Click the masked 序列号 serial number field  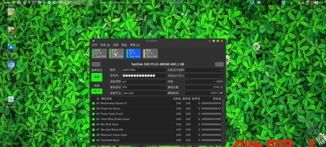[144, 76]
